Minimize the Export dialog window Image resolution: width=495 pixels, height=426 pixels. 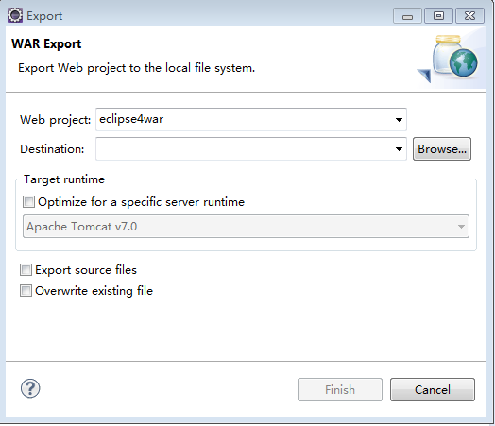407,16
